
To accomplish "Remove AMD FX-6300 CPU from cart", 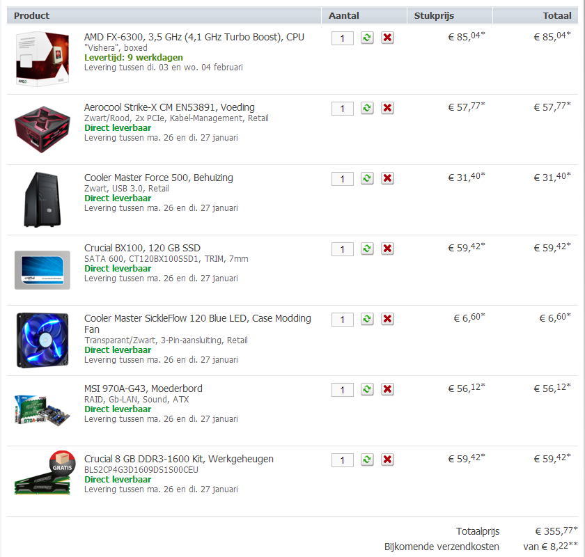I will tap(387, 38).
